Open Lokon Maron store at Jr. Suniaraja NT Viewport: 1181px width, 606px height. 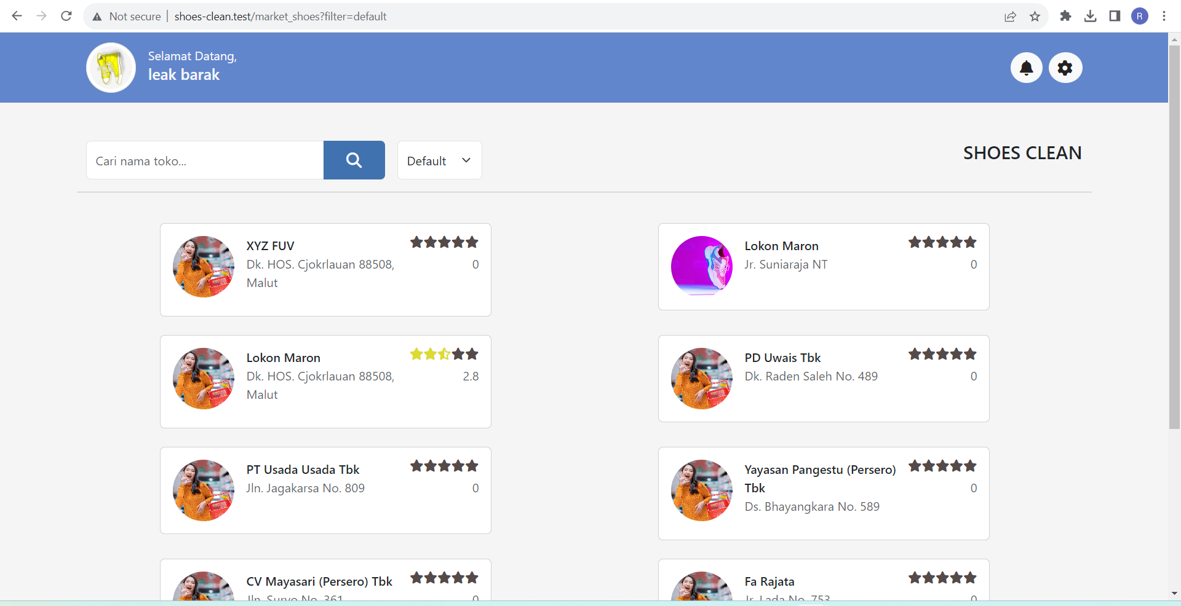click(781, 246)
